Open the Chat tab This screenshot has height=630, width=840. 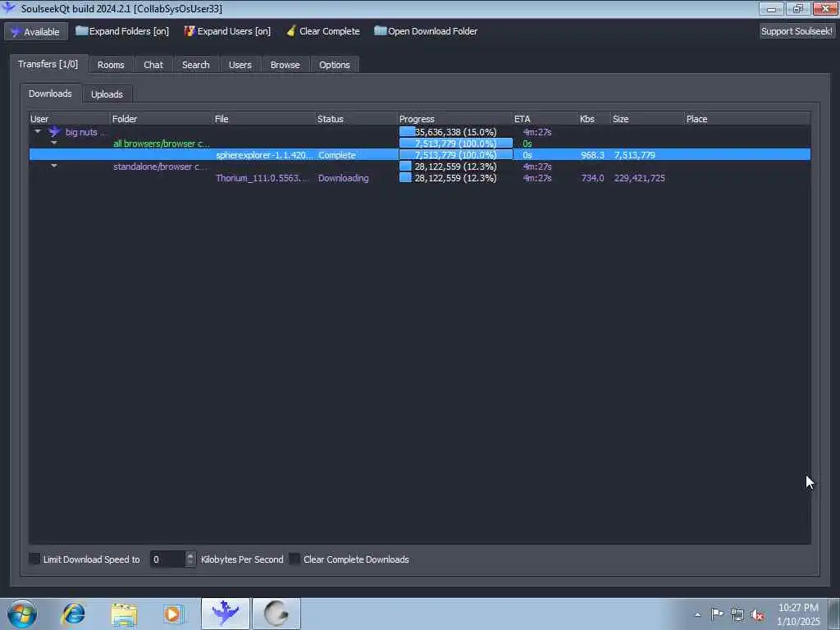pos(153,65)
